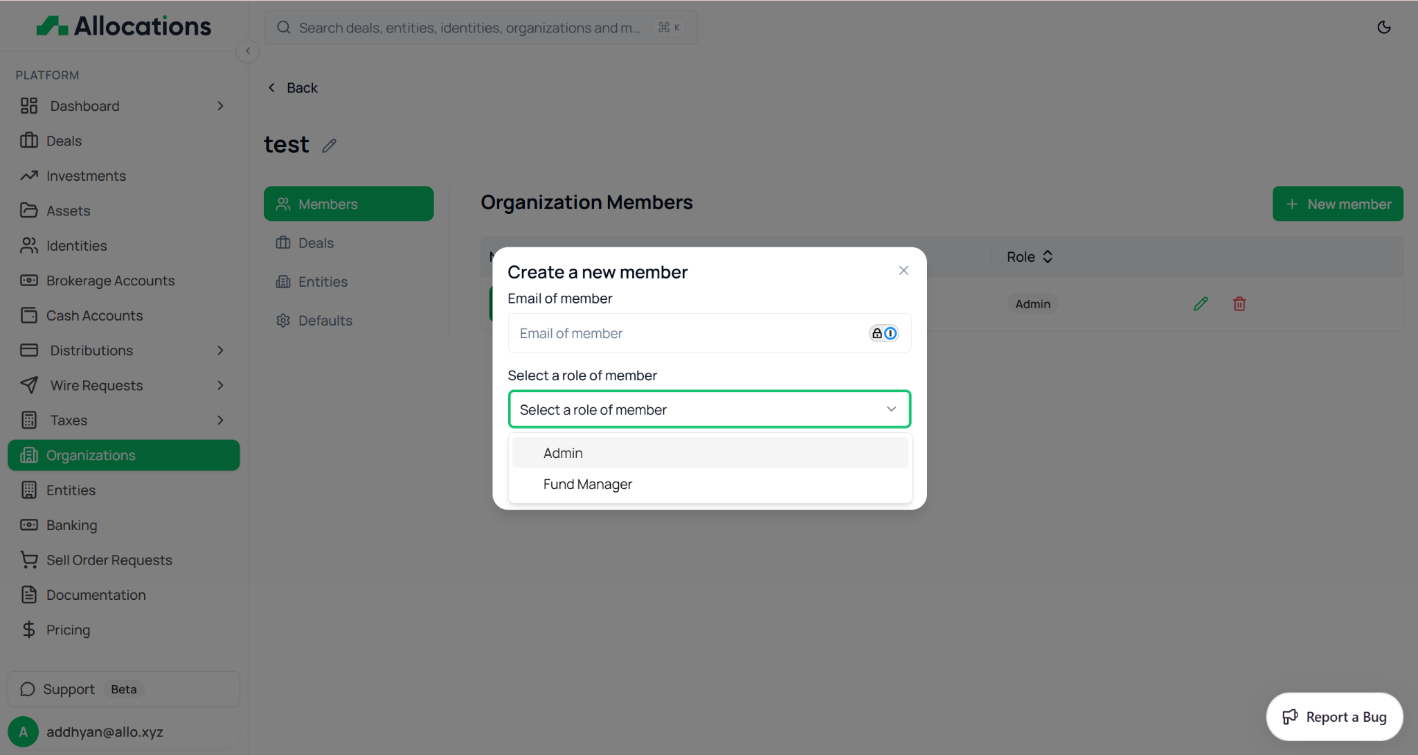Image resolution: width=1418 pixels, height=755 pixels.
Task: Open the Select a role of member dropdown
Action: tap(709, 409)
